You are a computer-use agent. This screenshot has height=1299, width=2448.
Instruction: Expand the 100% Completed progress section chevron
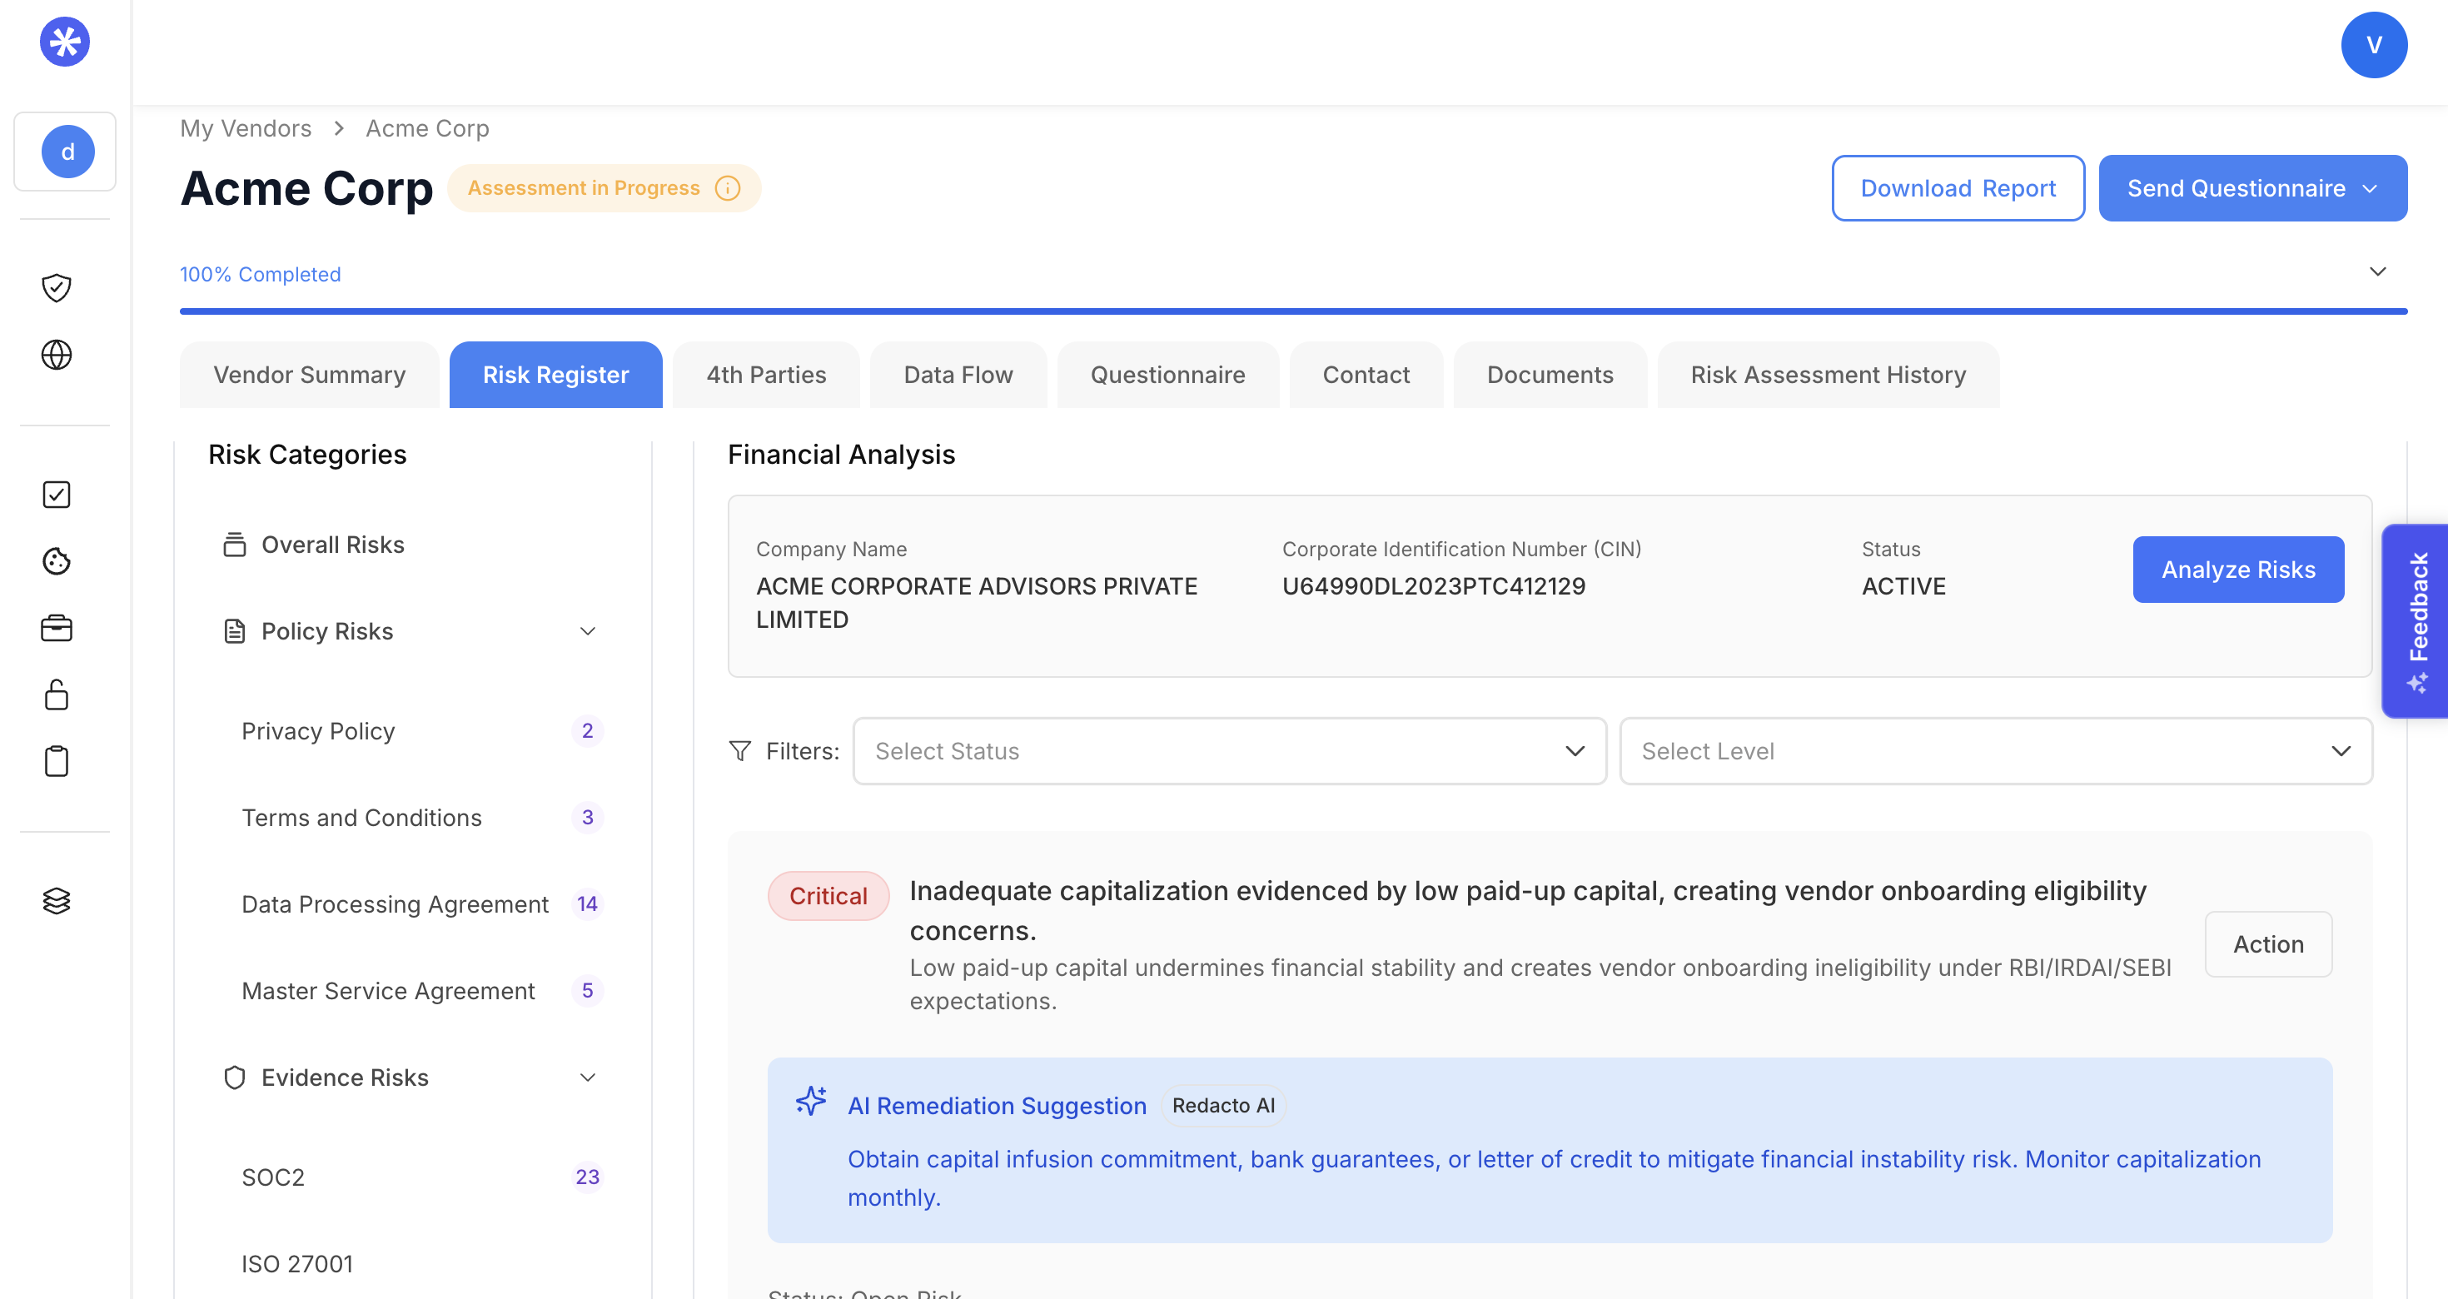(2376, 271)
